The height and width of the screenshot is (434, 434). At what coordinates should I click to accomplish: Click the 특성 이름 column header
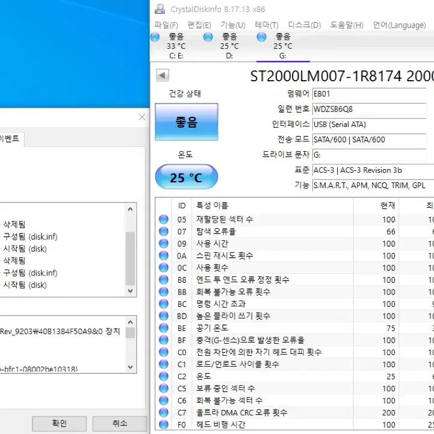(x=272, y=205)
